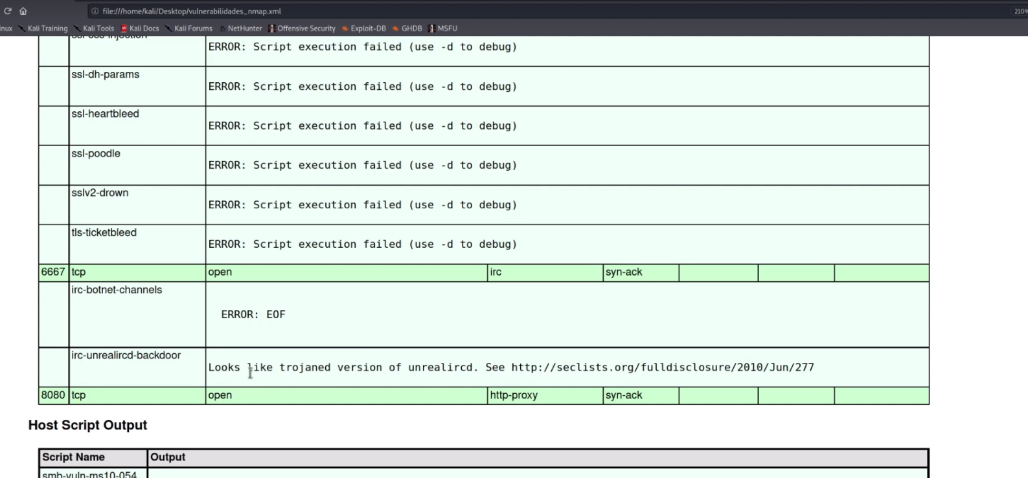Click the irc-botnet-channels script name
1028x478 pixels.
(x=117, y=290)
